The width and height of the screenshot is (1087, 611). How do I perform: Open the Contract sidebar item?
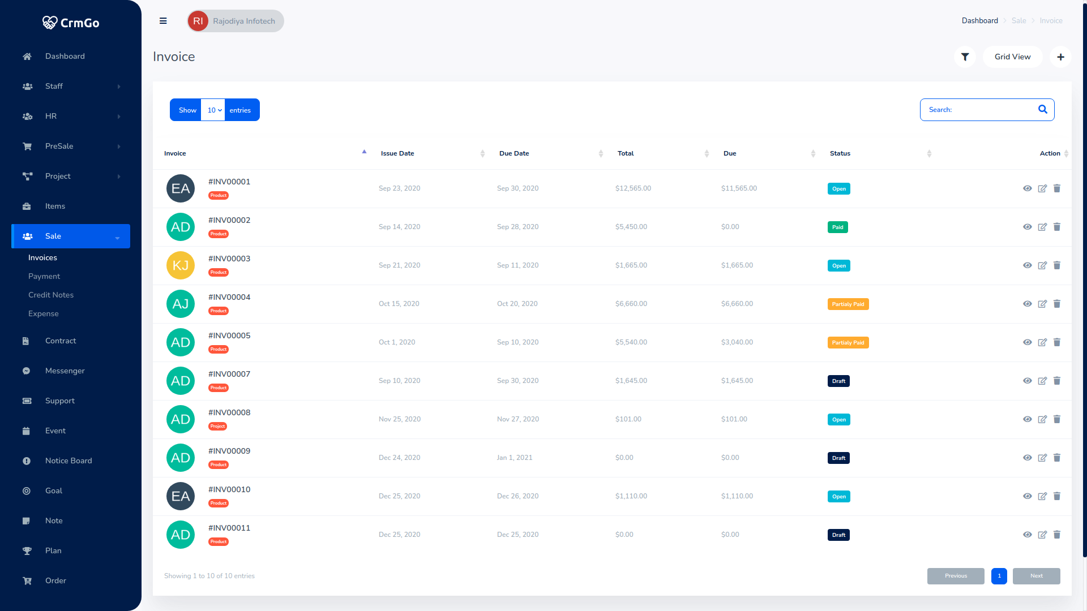[x=61, y=341]
